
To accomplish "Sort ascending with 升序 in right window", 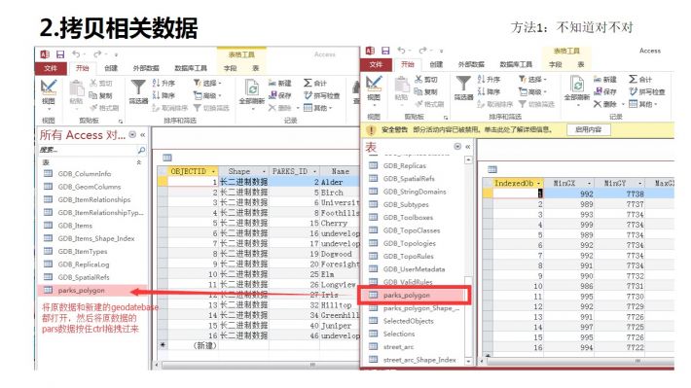I will pyautogui.click(x=489, y=80).
